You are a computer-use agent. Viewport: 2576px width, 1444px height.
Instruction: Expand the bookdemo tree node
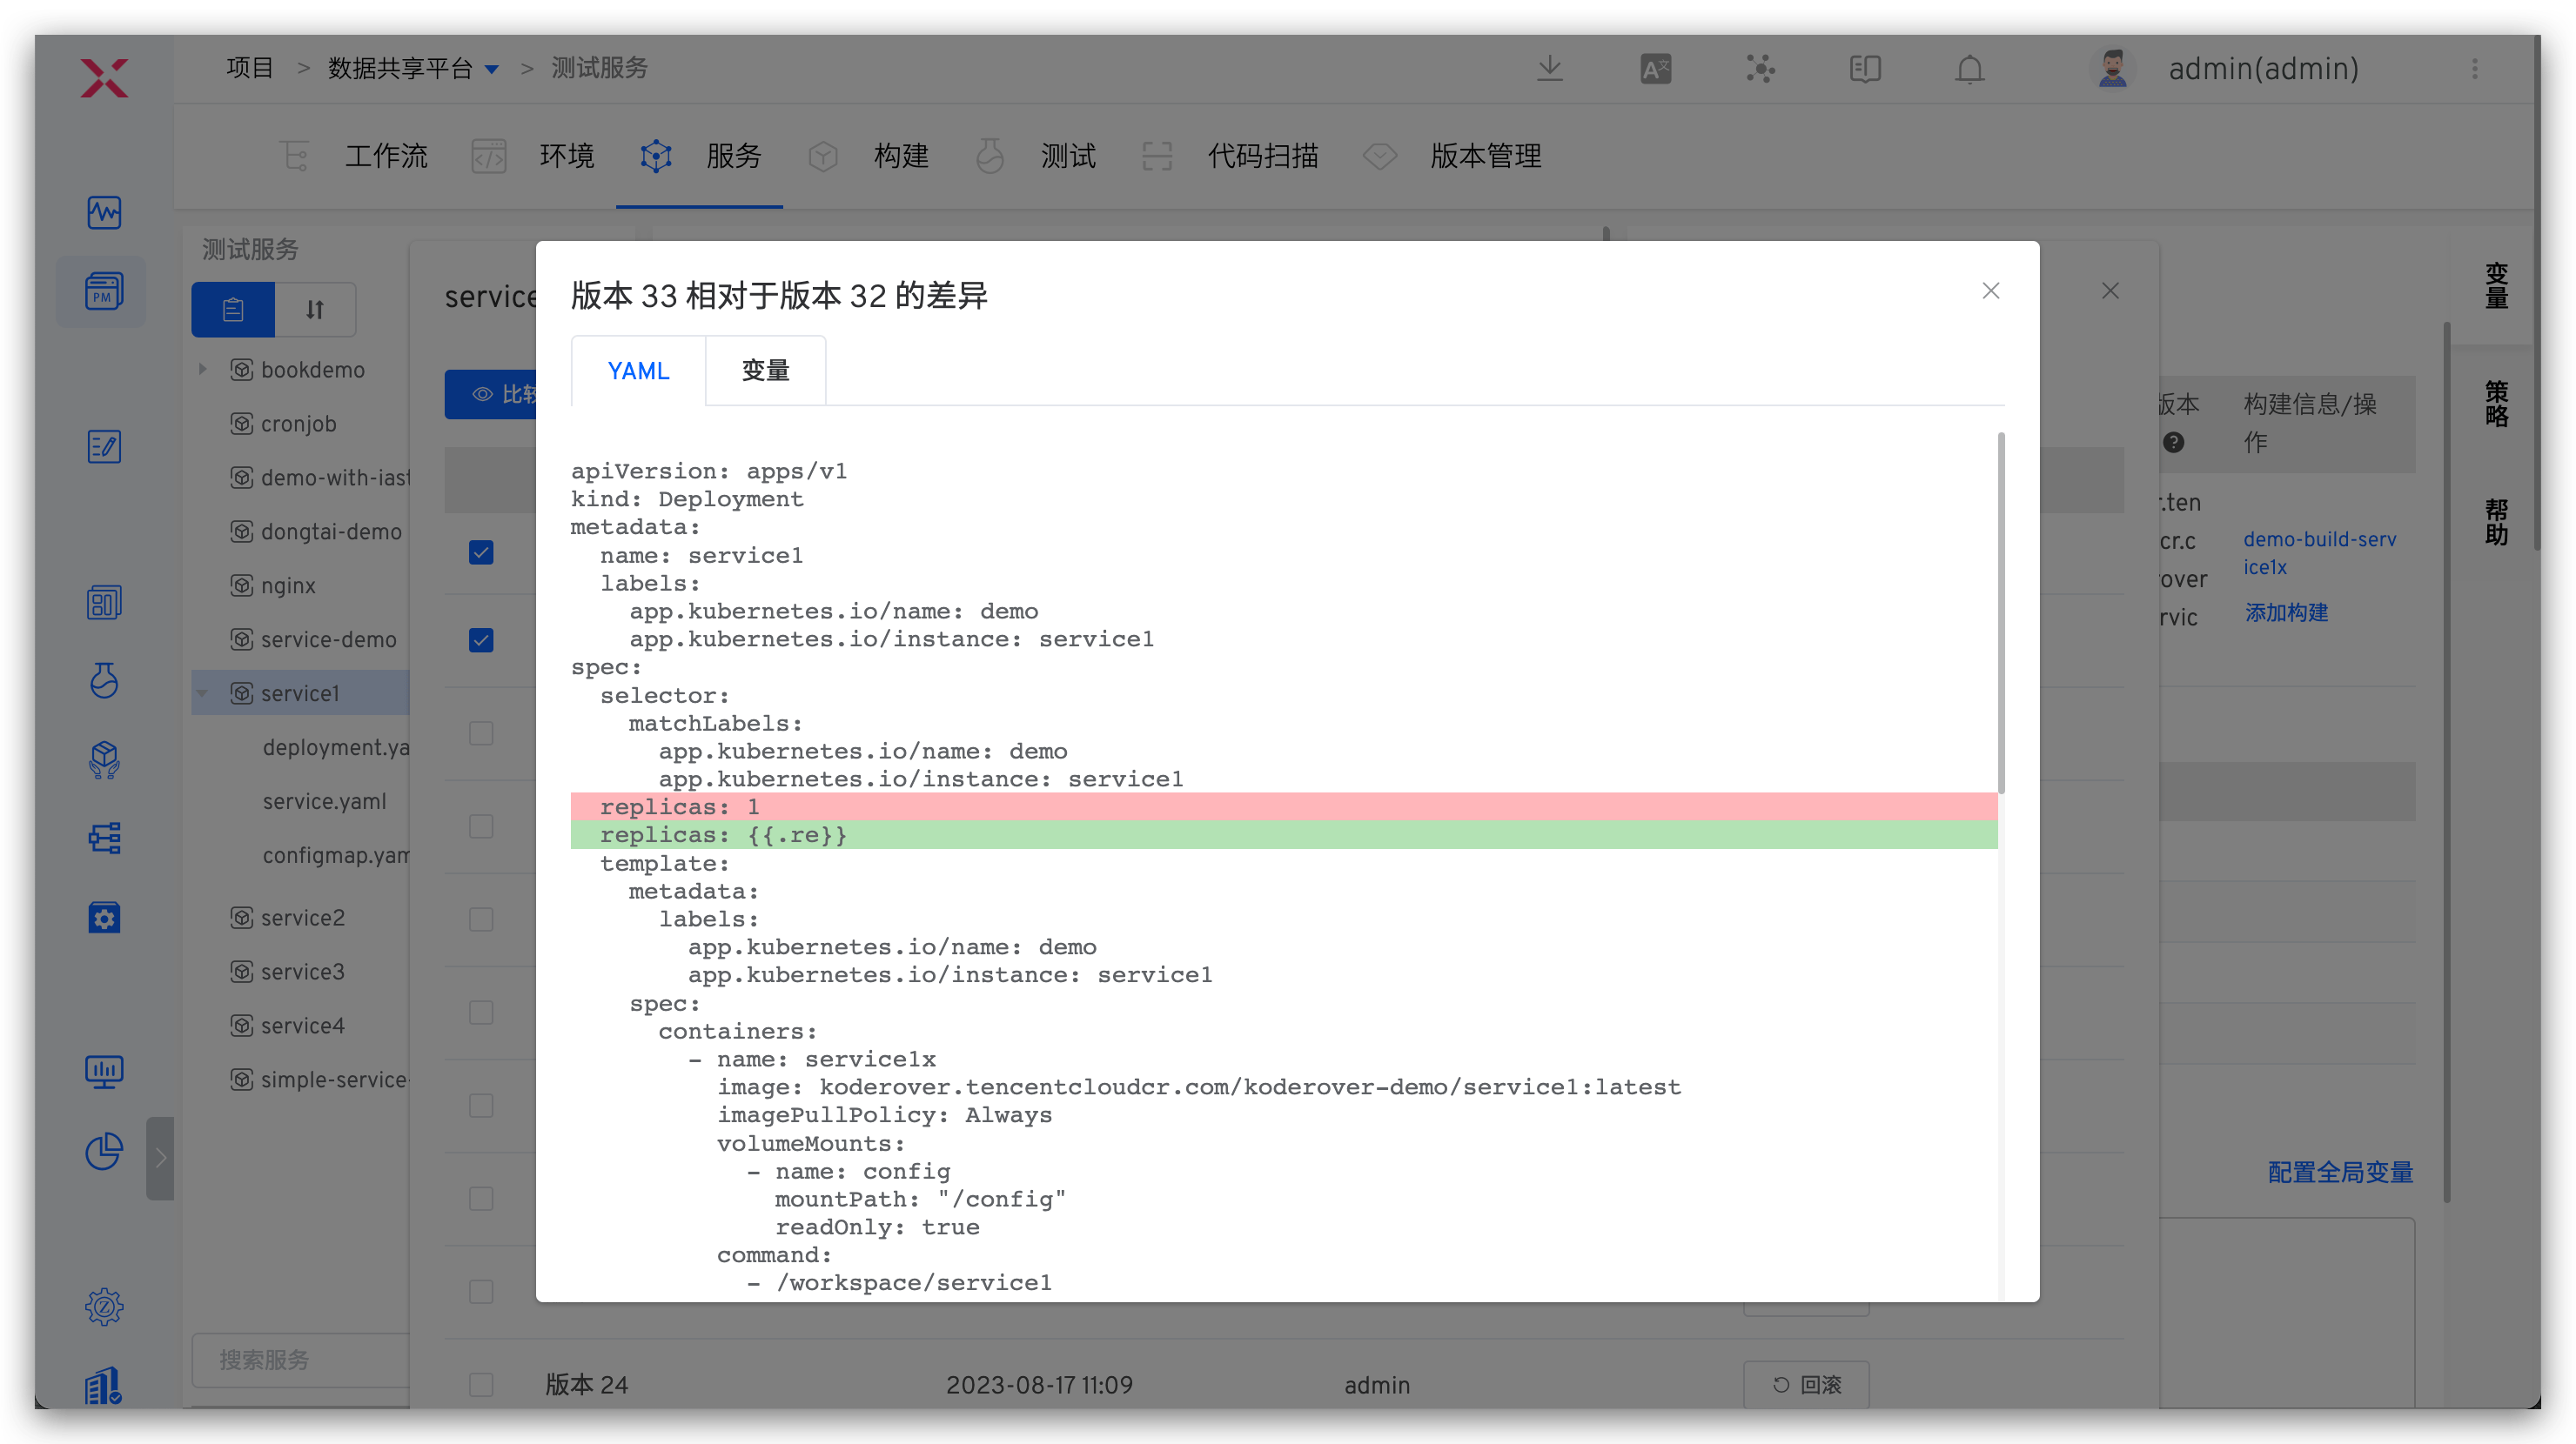(203, 370)
